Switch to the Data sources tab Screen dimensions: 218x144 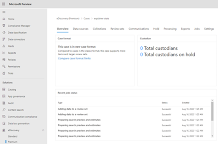click(x=81, y=29)
